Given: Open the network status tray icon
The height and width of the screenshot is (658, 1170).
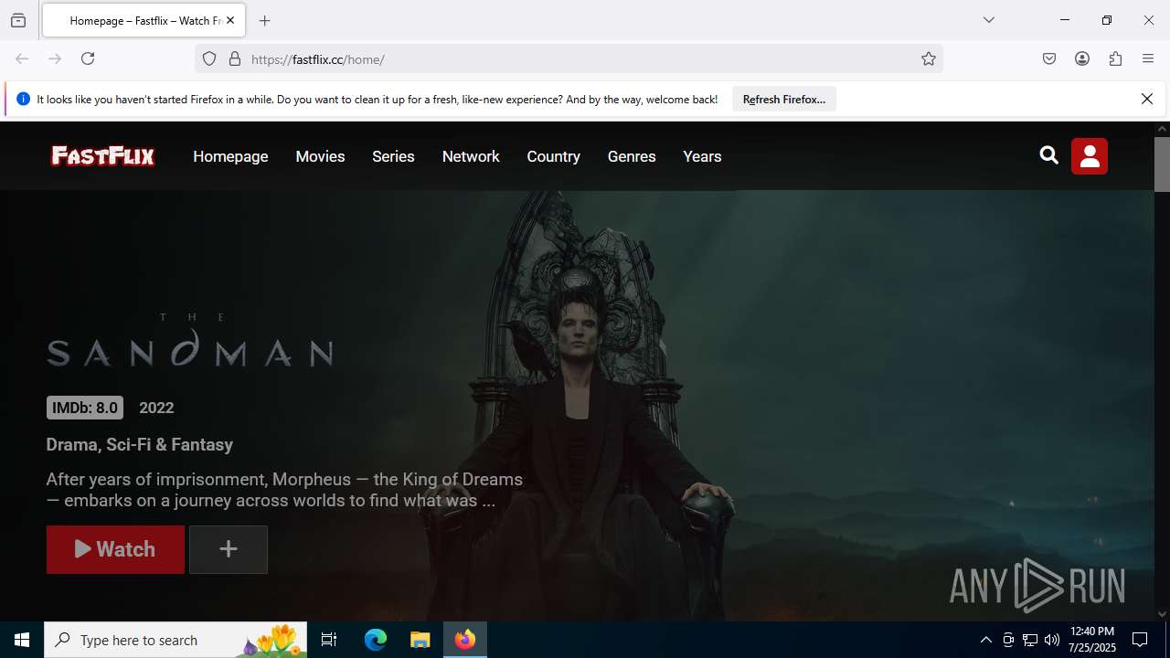Looking at the screenshot, I should pyautogui.click(x=1030, y=640).
